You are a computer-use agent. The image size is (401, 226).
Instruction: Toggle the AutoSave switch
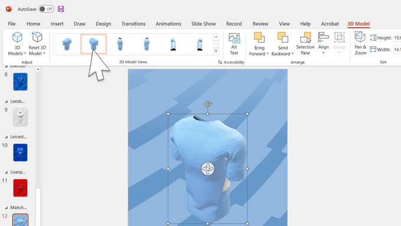(x=46, y=9)
